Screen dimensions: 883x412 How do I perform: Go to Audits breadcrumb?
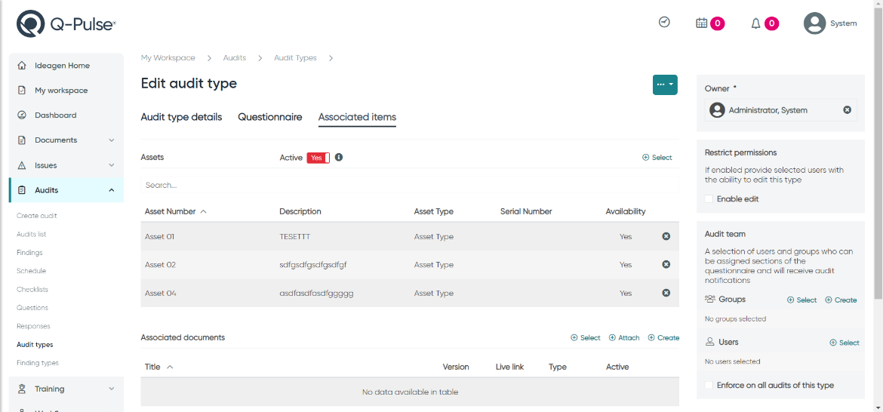(234, 58)
